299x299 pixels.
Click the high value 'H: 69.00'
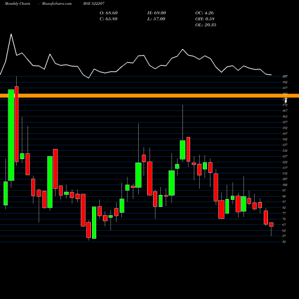(x=157, y=13)
